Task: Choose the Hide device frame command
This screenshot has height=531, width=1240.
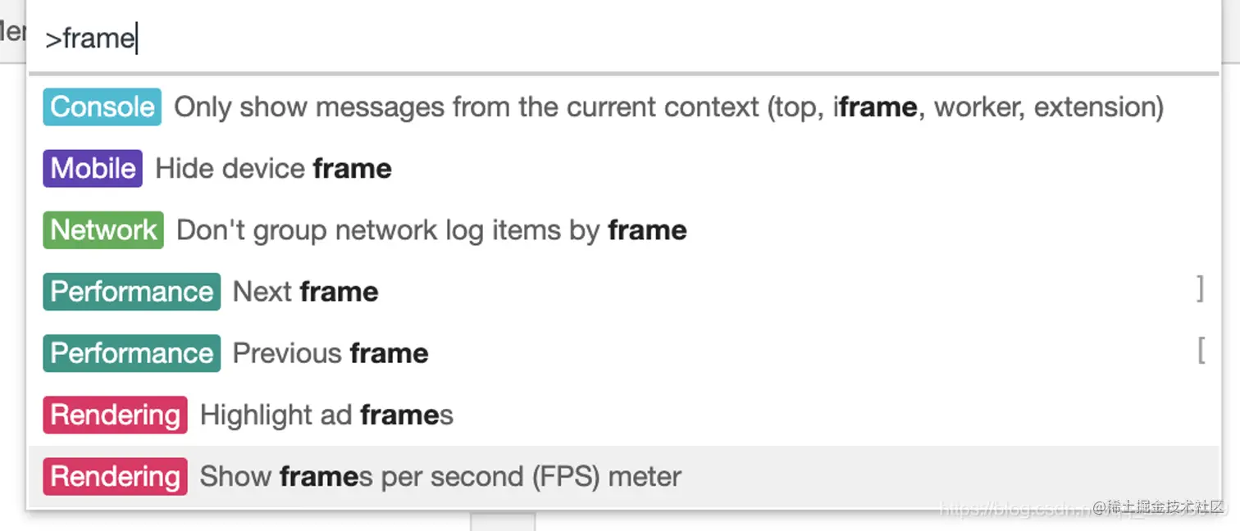Action: (x=273, y=169)
